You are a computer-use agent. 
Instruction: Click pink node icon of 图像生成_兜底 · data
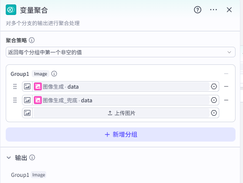(38, 100)
